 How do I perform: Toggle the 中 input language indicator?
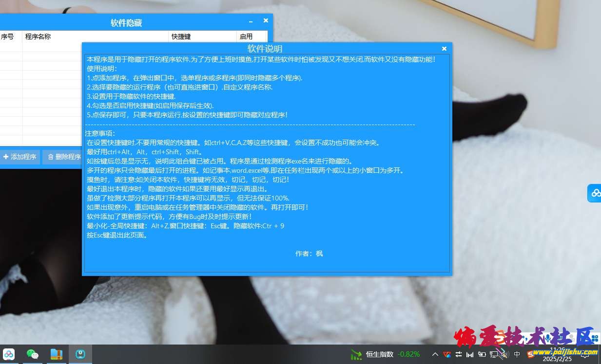point(517,354)
